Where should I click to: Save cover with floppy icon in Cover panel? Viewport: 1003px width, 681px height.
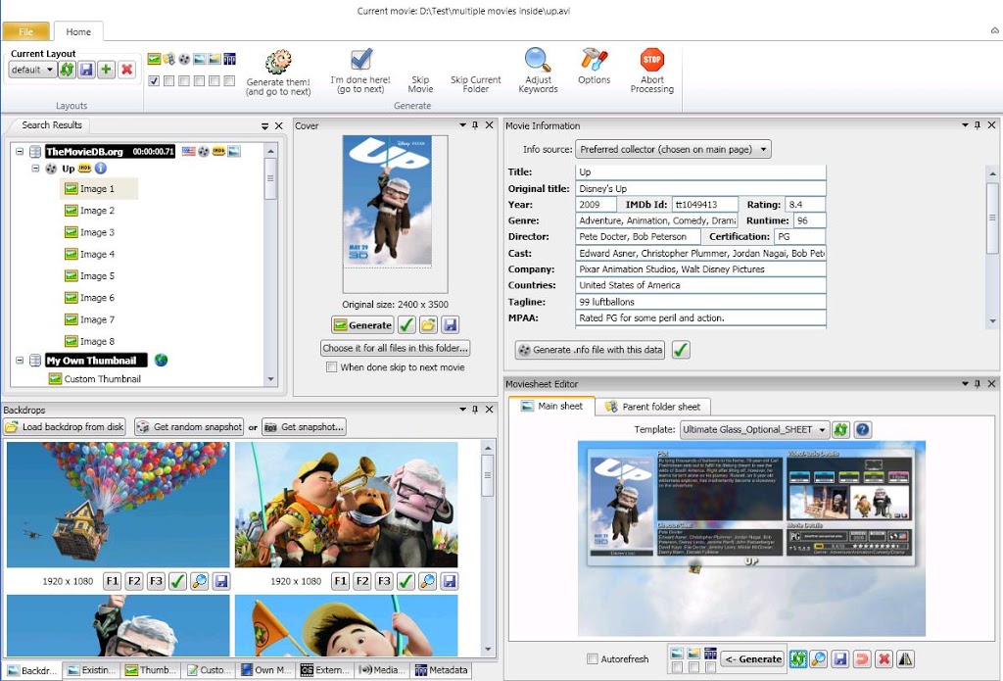coord(450,325)
